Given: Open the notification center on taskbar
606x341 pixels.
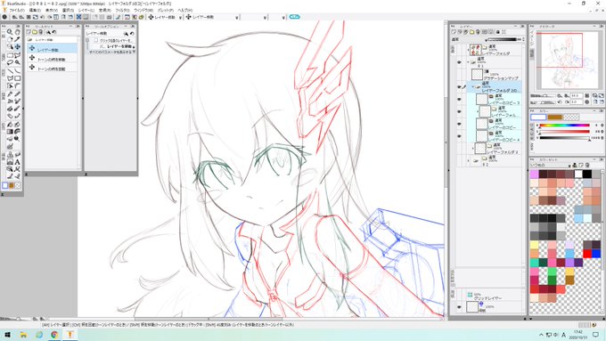Looking at the screenshot, I should click(596, 335).
